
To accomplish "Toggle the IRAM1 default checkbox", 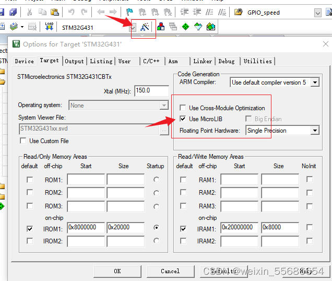I will pos(183,229).
